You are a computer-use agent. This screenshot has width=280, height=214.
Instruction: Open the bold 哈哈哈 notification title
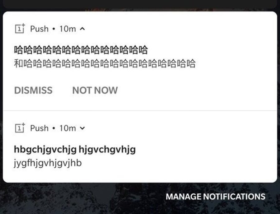click(x=81, y=50)
